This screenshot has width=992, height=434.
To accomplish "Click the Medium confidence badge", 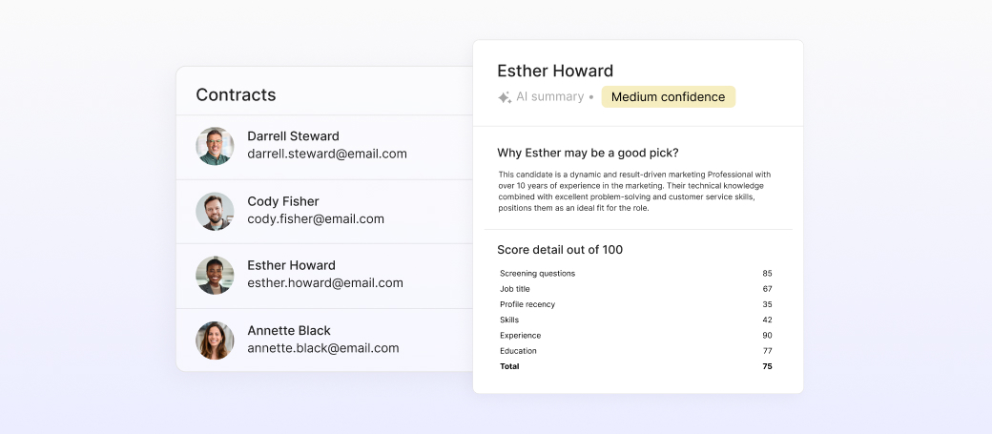I will [668, 96].
